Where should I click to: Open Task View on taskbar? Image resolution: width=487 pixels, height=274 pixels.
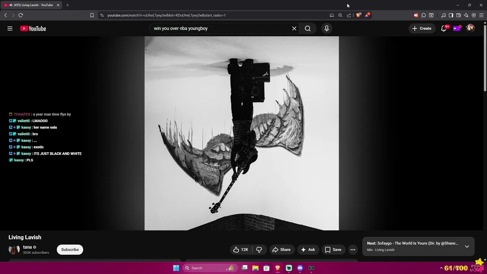[x=245, y=268]
